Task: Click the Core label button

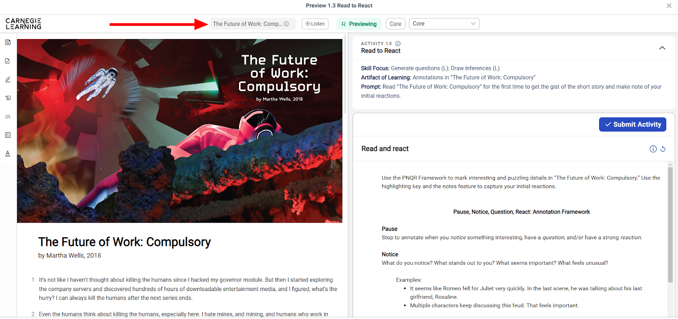Action: click(x=395, y=24)
